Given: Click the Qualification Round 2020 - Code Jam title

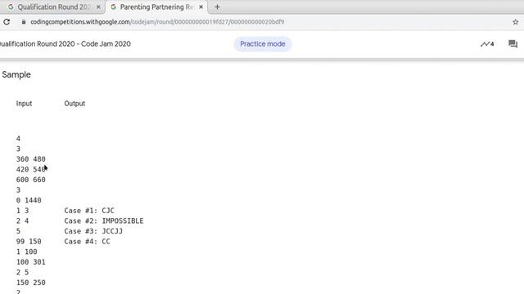Looking at the screenshot, I should click(65, 44).
